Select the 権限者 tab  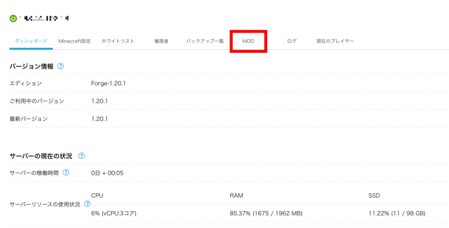162,41
